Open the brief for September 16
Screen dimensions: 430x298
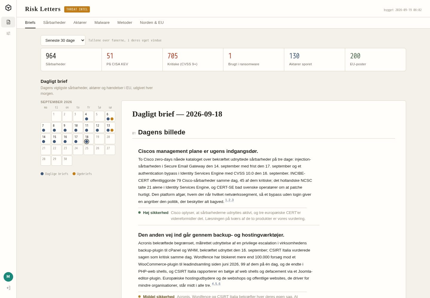coord(67,139)
